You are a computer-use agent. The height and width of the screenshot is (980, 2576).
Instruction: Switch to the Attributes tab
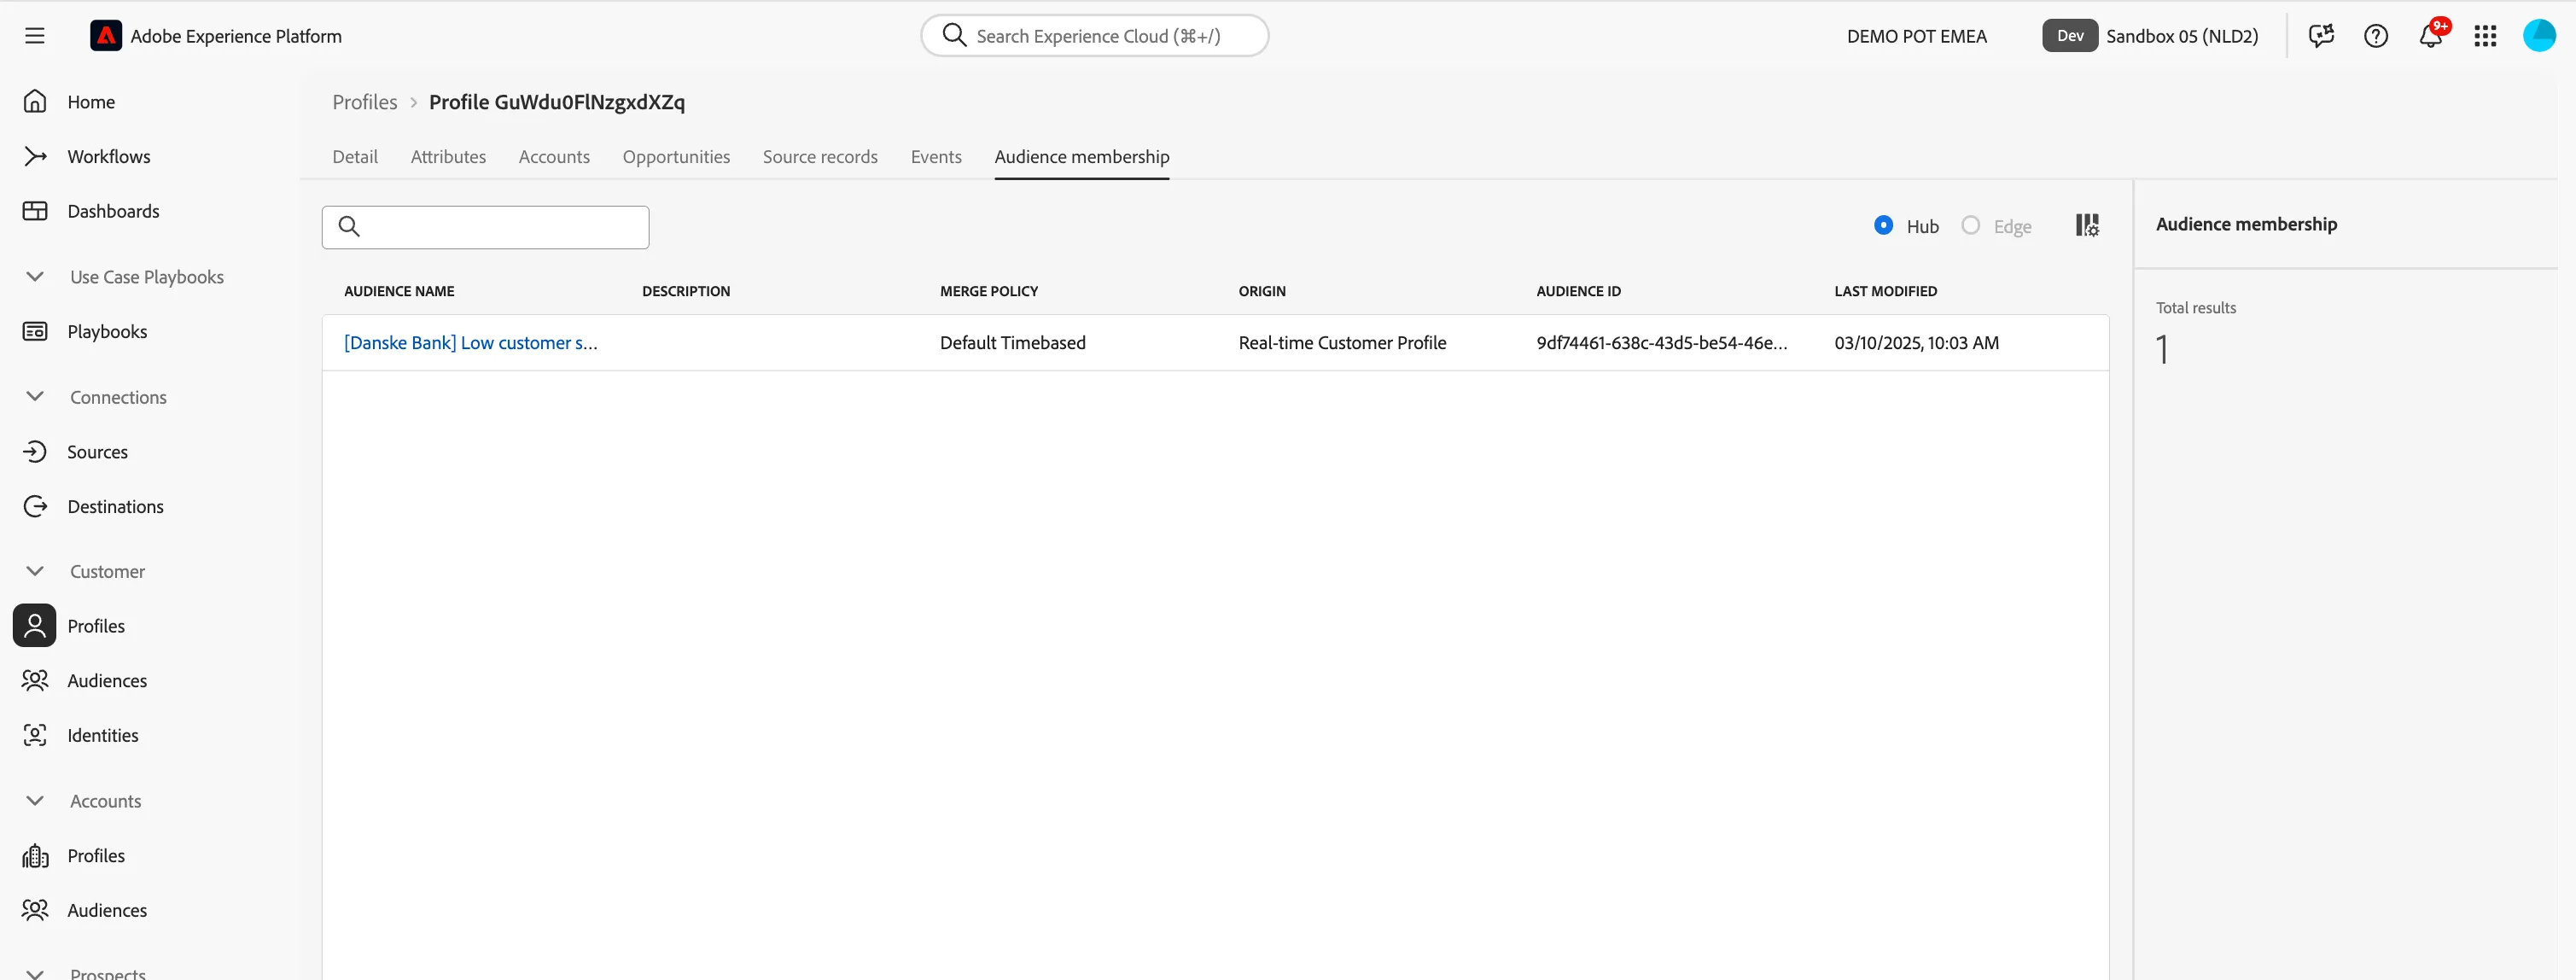[448, 157]
